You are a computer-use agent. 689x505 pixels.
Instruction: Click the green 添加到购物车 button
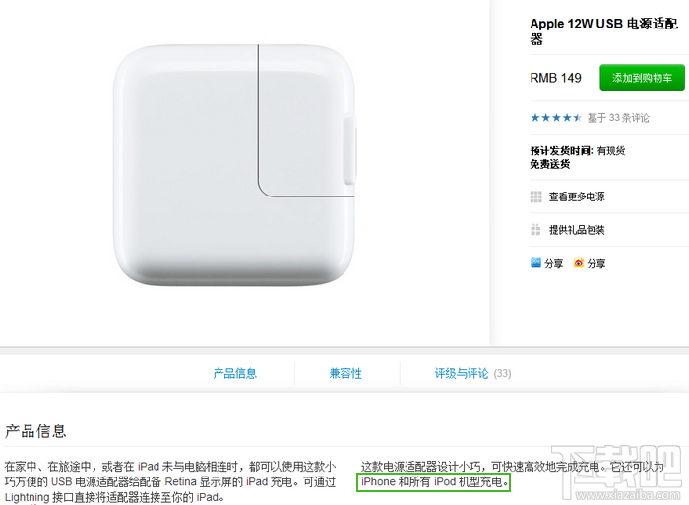642,78
